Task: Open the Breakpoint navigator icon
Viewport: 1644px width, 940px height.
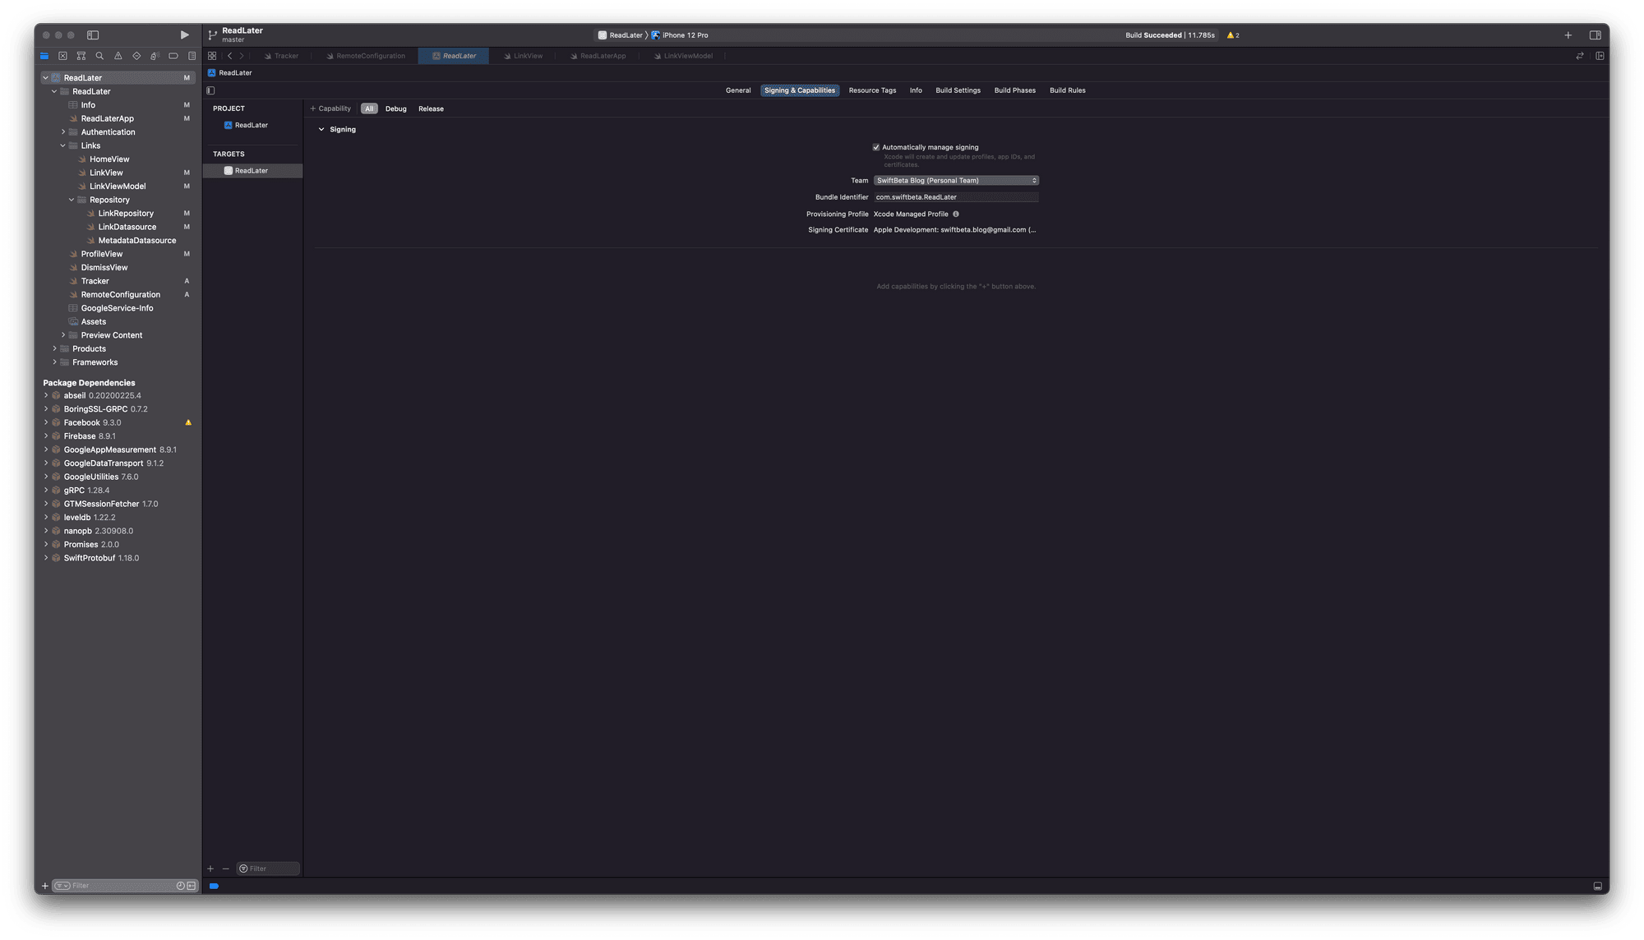Action: [x=173, y=56]
